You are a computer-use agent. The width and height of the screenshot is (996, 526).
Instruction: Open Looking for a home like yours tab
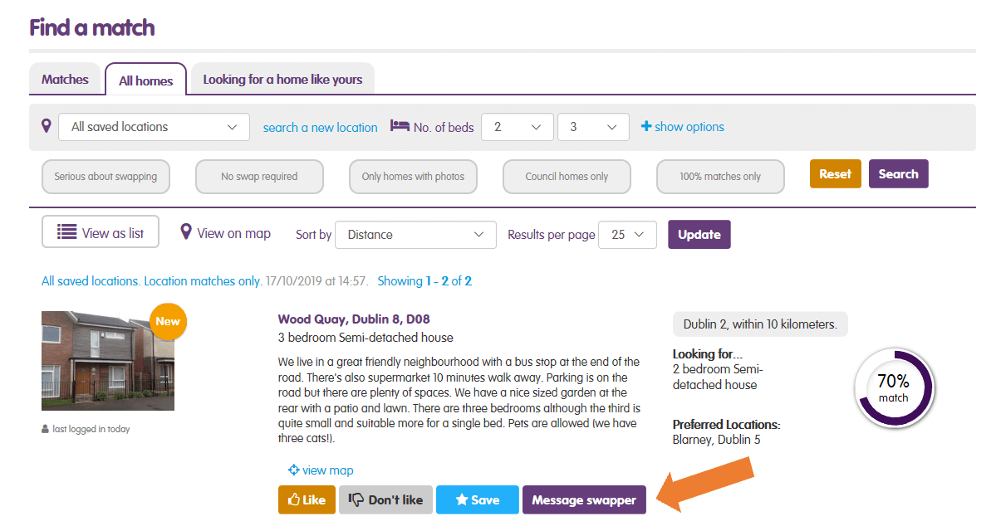tap(282, 80)
